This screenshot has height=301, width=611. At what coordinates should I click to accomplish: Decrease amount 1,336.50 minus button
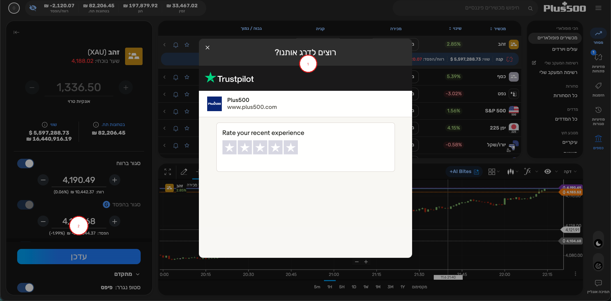pyautogui.click(x=32, y=87)
